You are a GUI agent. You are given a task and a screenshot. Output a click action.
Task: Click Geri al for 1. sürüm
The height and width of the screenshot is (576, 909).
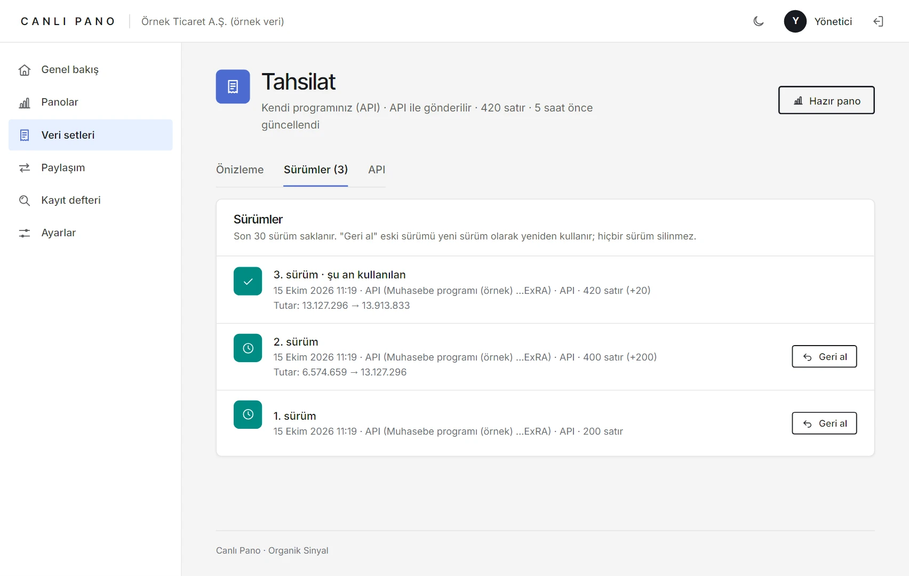pos(824,423)
